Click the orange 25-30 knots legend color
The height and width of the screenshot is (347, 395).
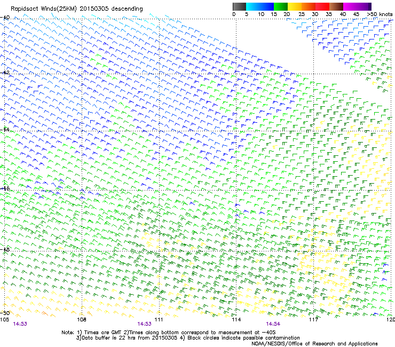(309, 6)
